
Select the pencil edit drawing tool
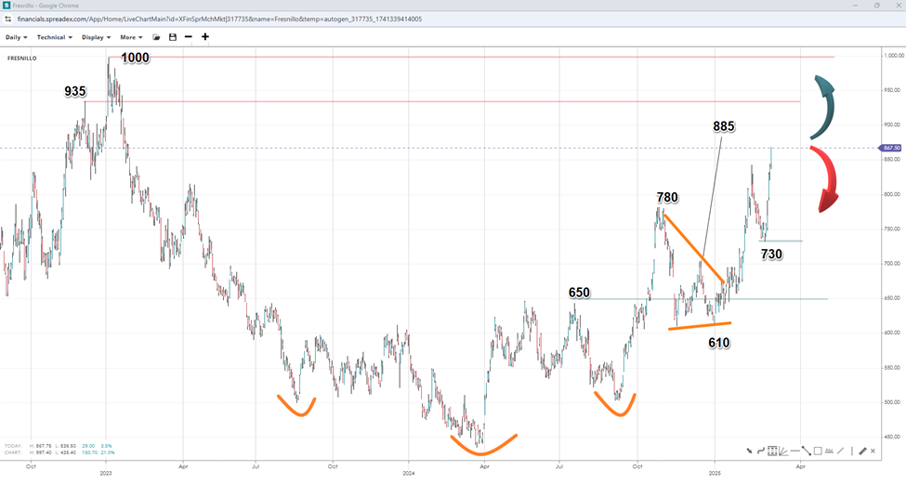click(x=862, y=451)
